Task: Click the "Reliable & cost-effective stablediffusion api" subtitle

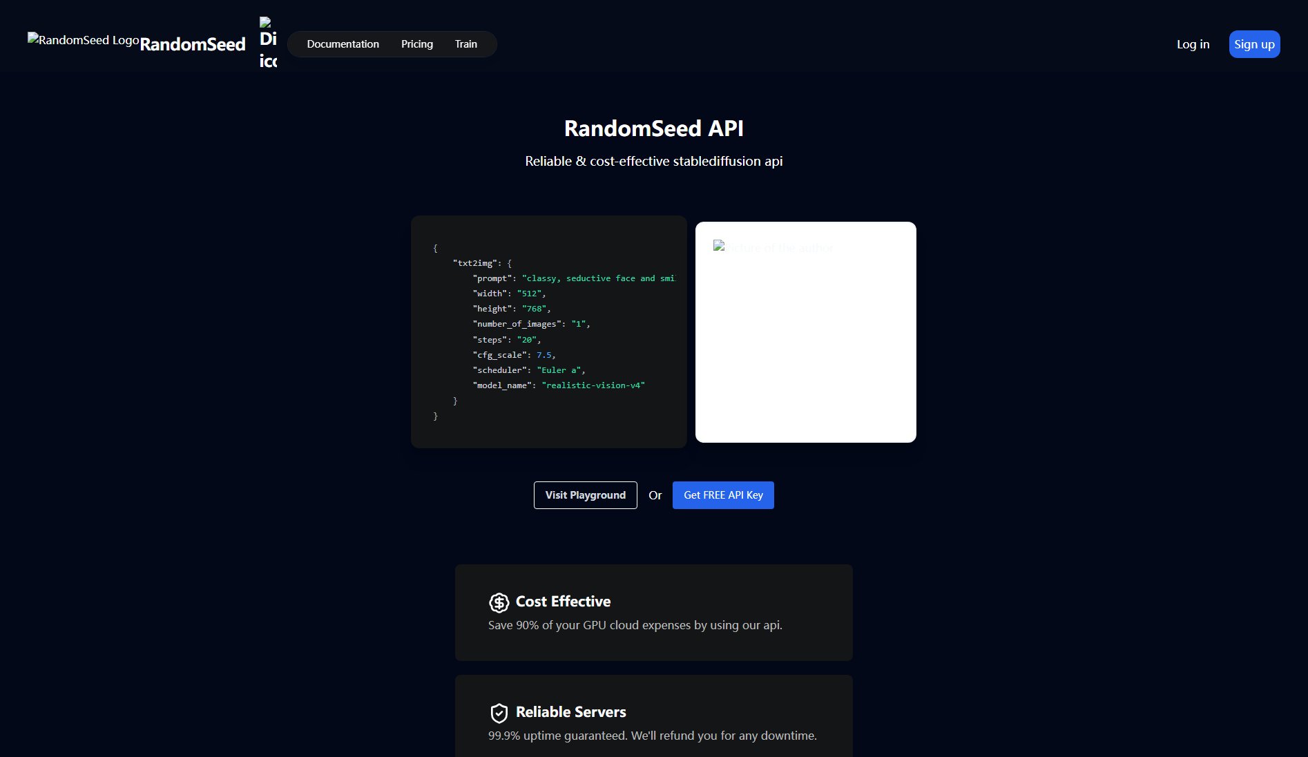Action: coord(654,161)
